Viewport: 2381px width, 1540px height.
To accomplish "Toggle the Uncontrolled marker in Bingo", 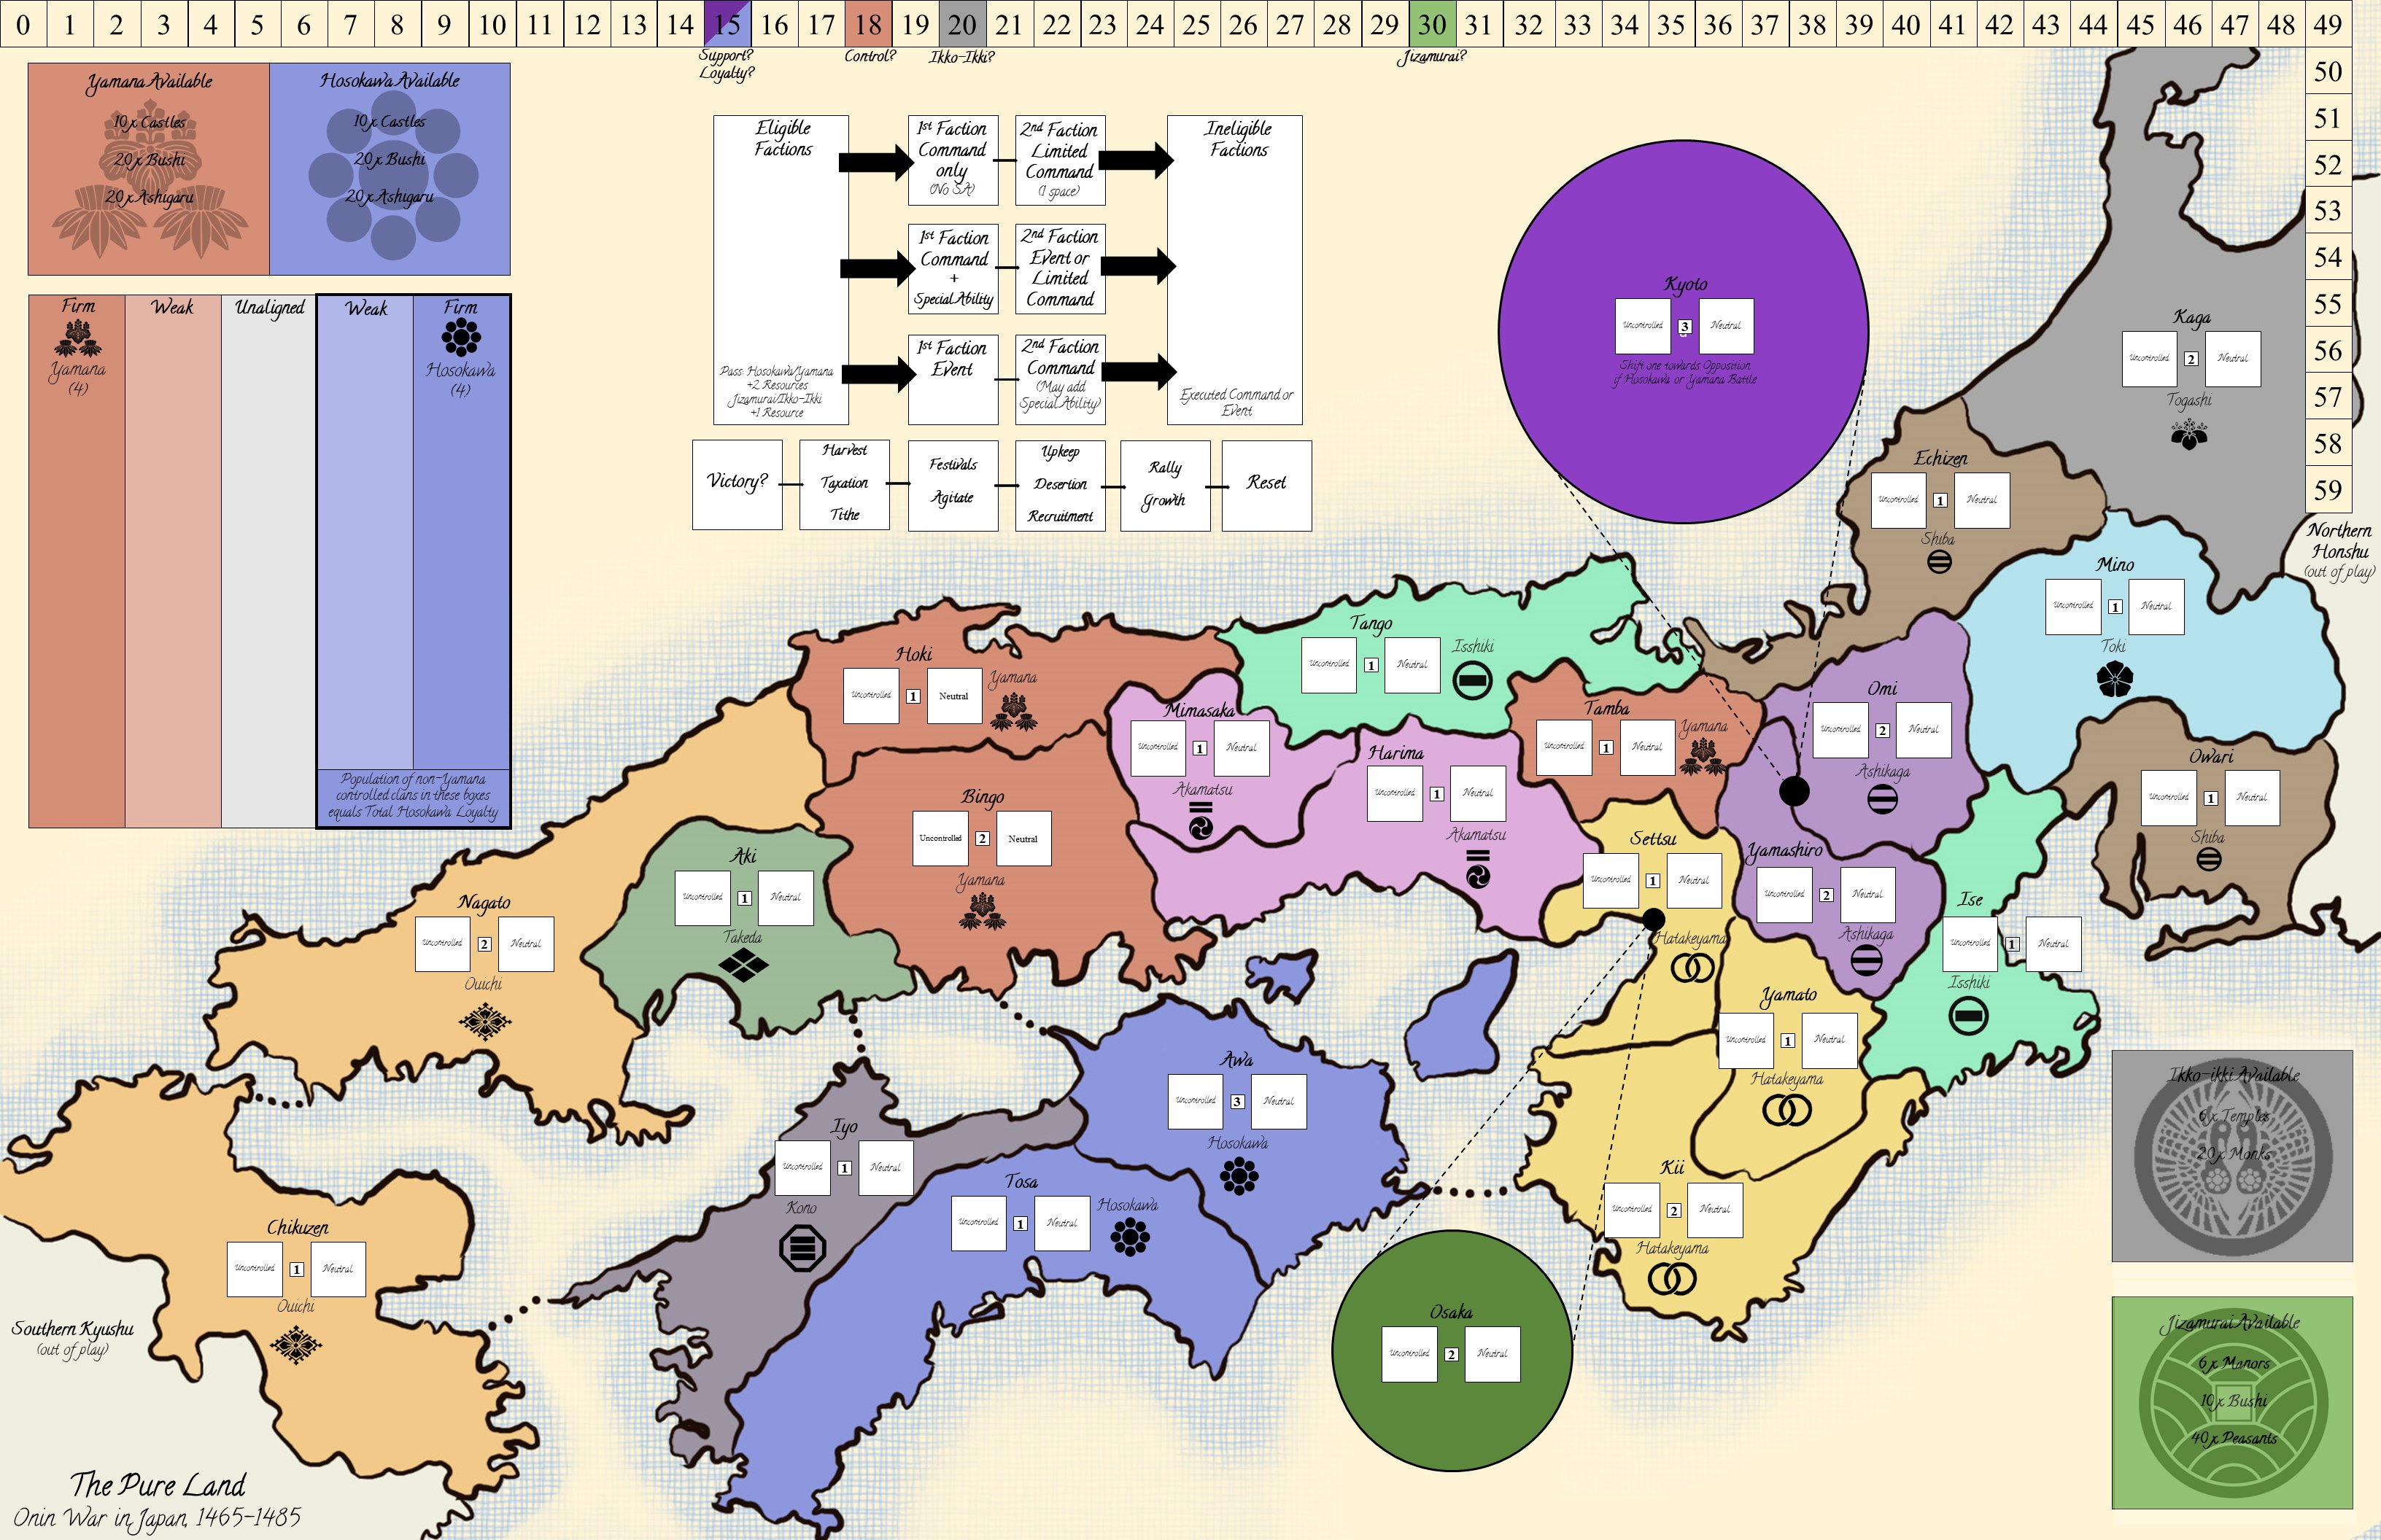I will pyautogui.click(x=940, y=839).
